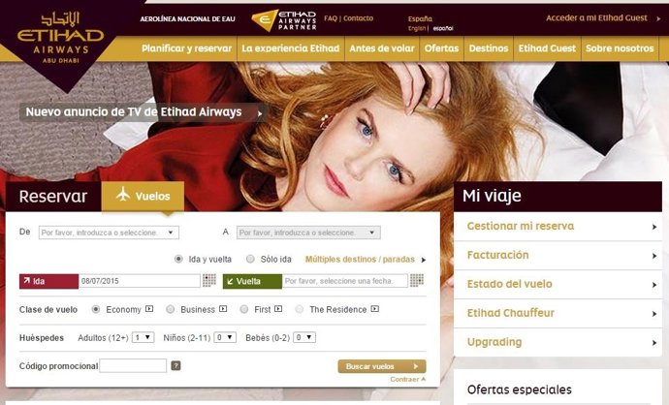
Task: Select the Business class radio button
Action: (x=171, y=310)
